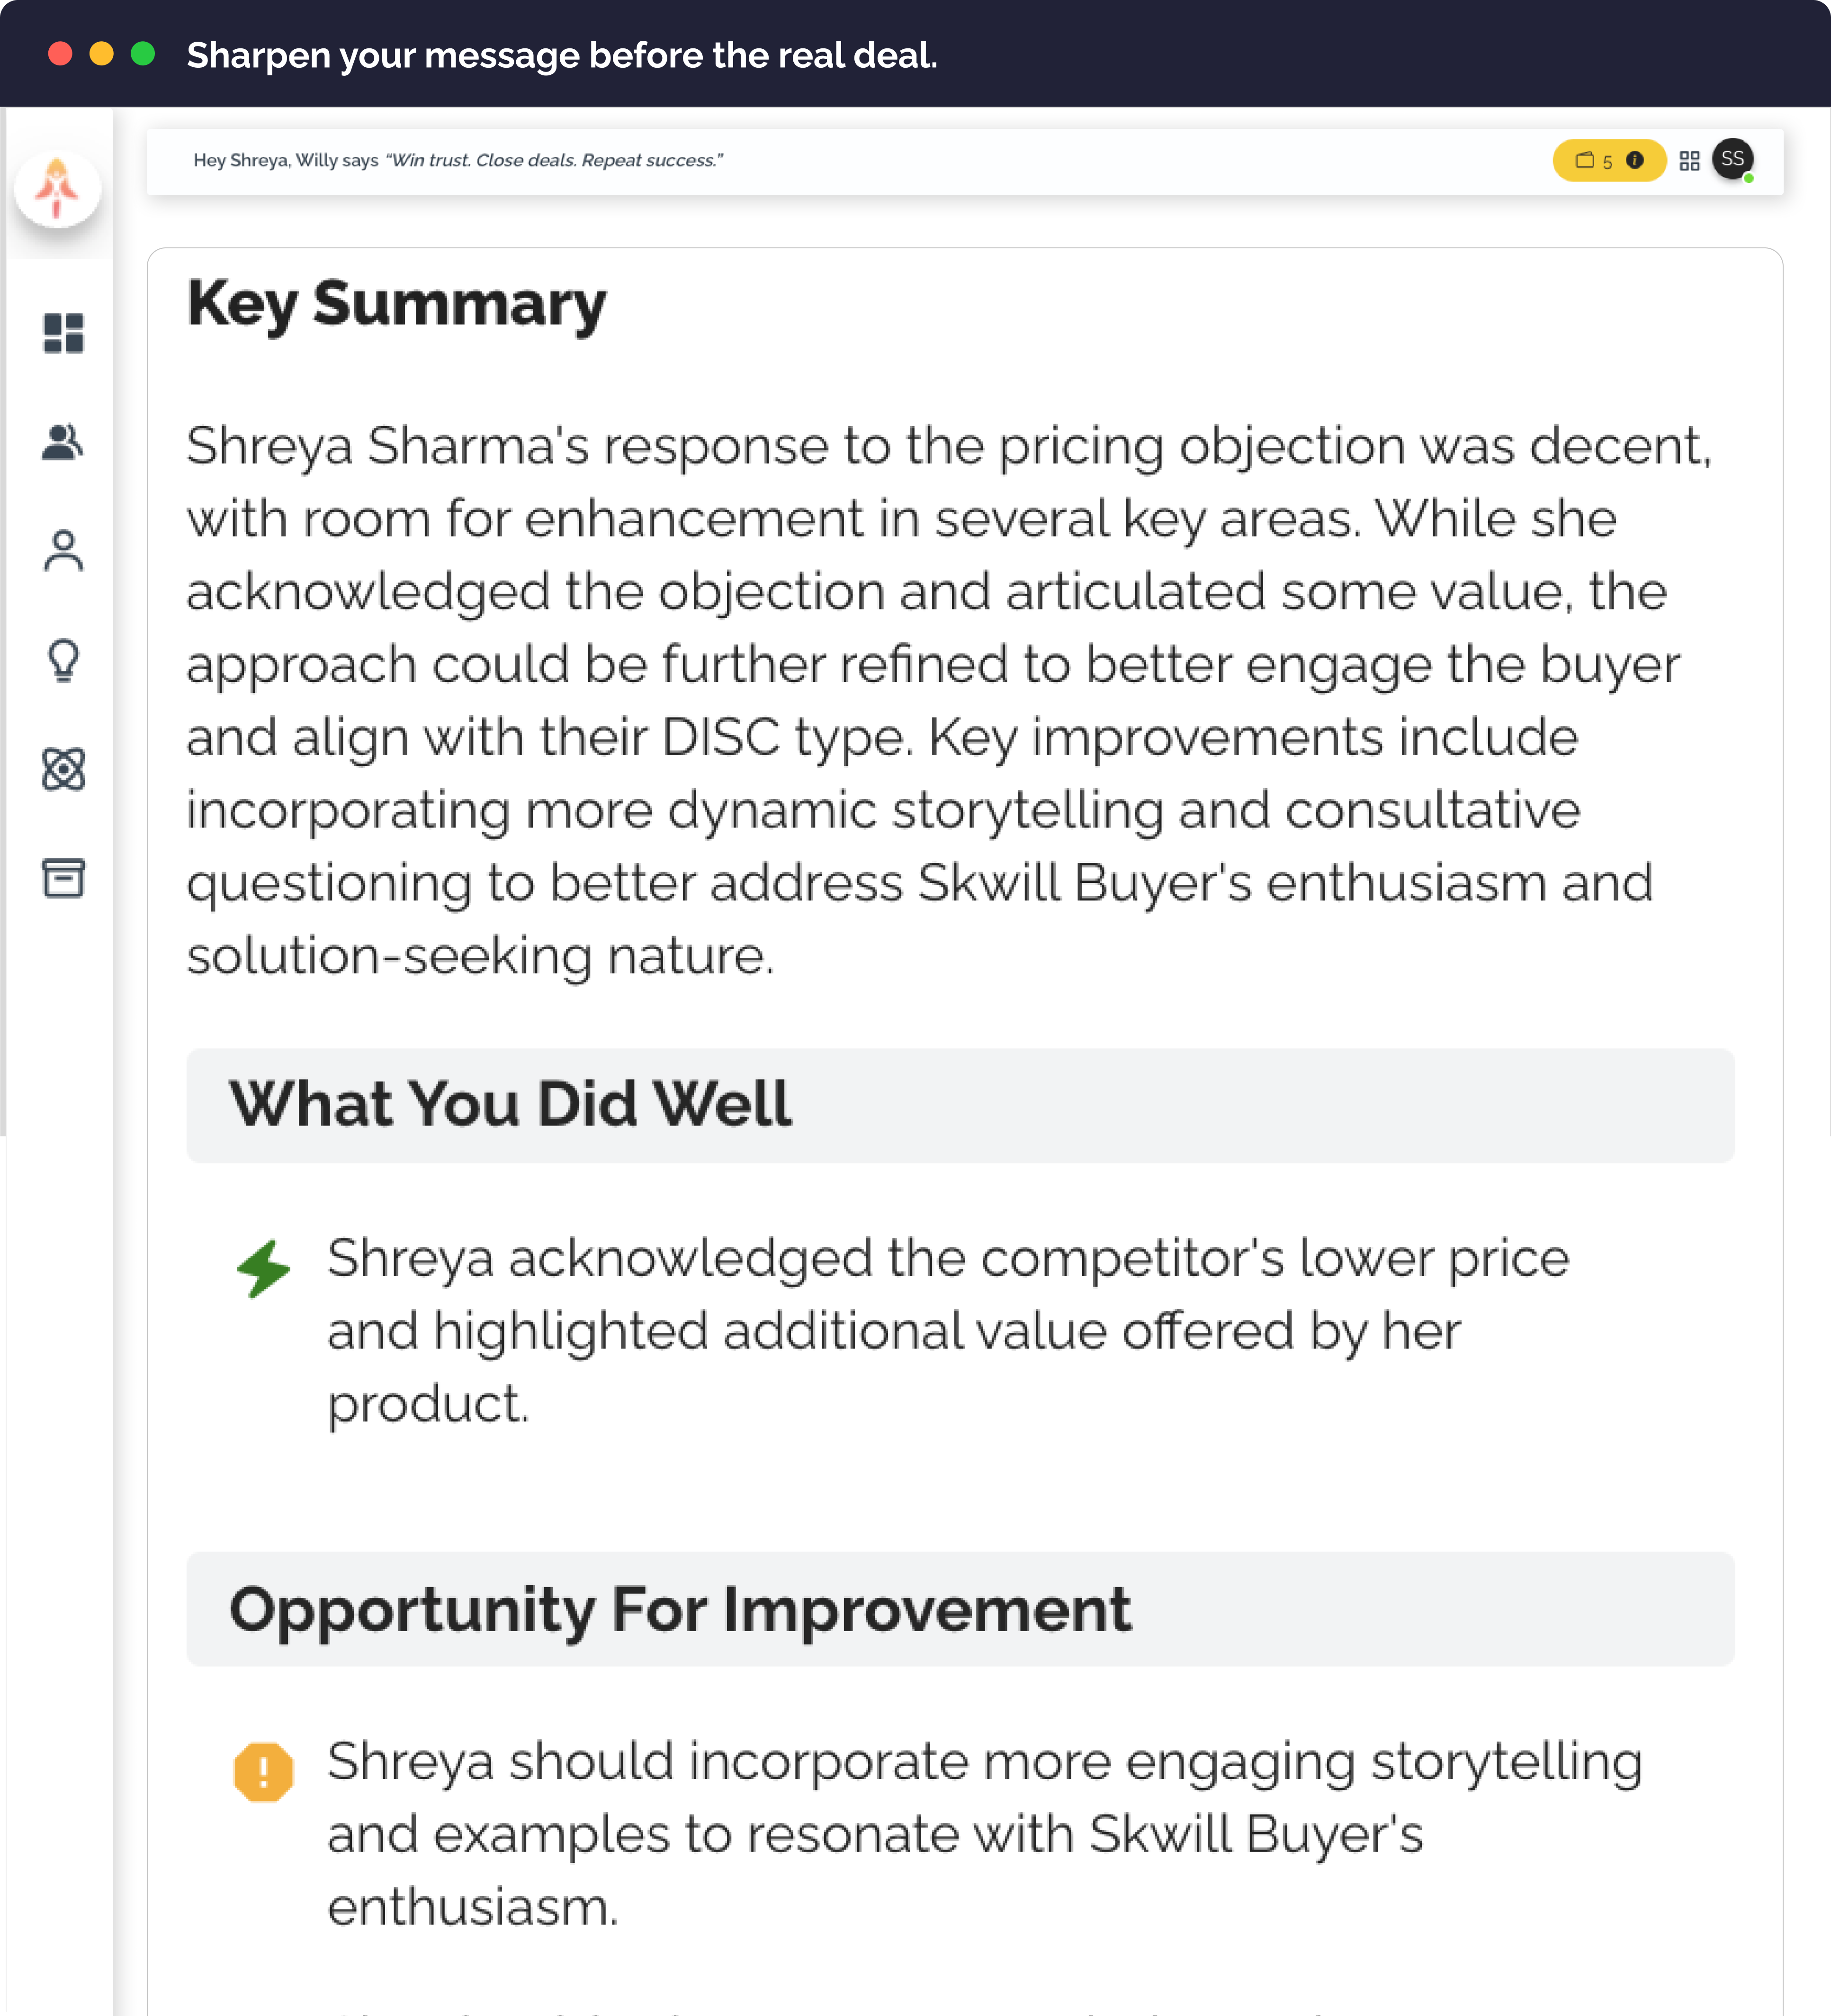
Task: Select the What You Did Well header
Action: [960, 1105]
